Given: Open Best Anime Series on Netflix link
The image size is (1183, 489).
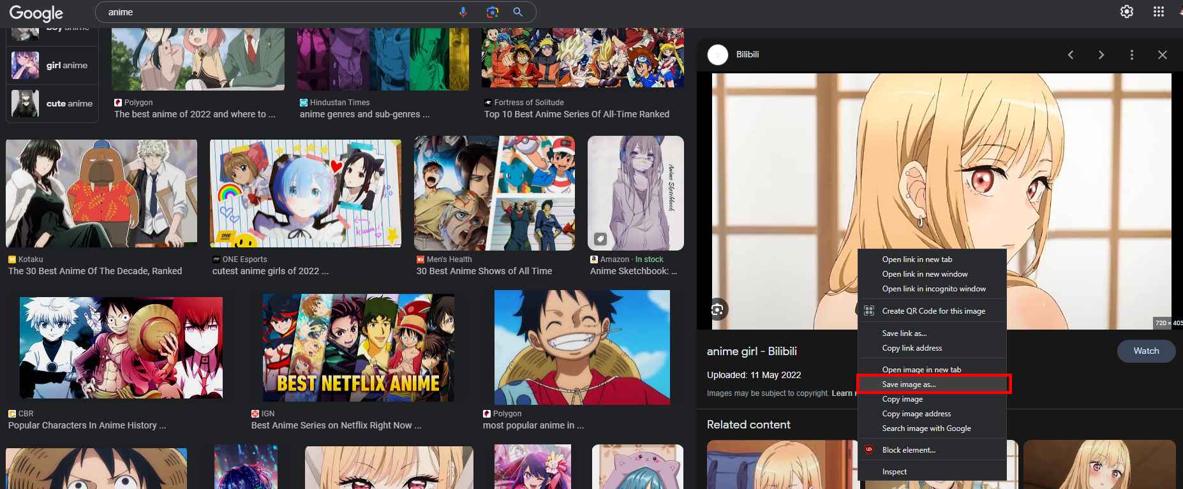Looking at the screenshot, I should pos(336,425).
